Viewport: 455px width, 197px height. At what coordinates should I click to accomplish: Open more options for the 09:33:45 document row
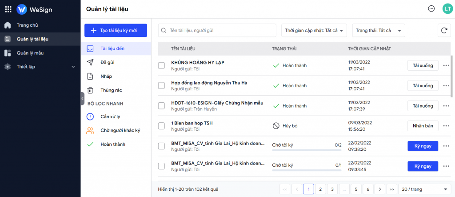(446, 166)
